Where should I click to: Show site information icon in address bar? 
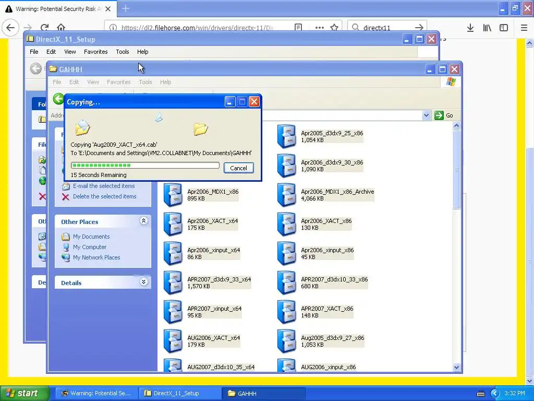[113, 28]
